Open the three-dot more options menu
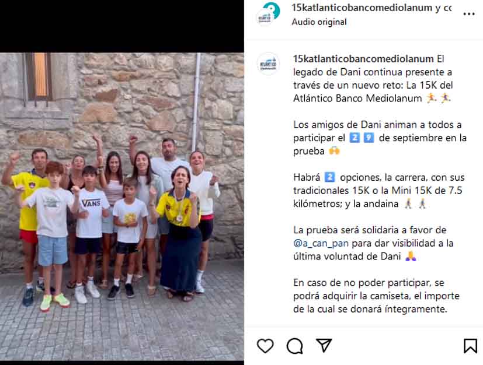Screen dimensions: 483x365 [469, 14]
